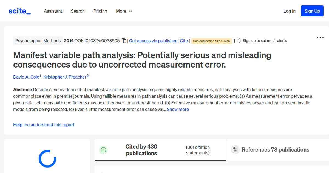
Task: Expand the abstract with Show more
Action: point(178,109)
